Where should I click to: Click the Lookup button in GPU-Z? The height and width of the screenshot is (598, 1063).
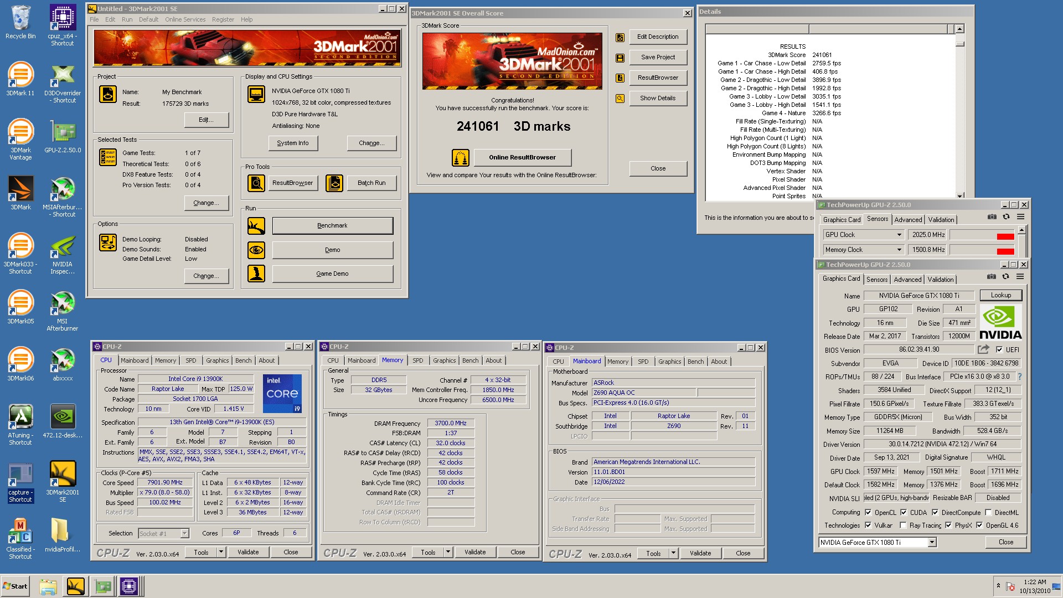1001,295
